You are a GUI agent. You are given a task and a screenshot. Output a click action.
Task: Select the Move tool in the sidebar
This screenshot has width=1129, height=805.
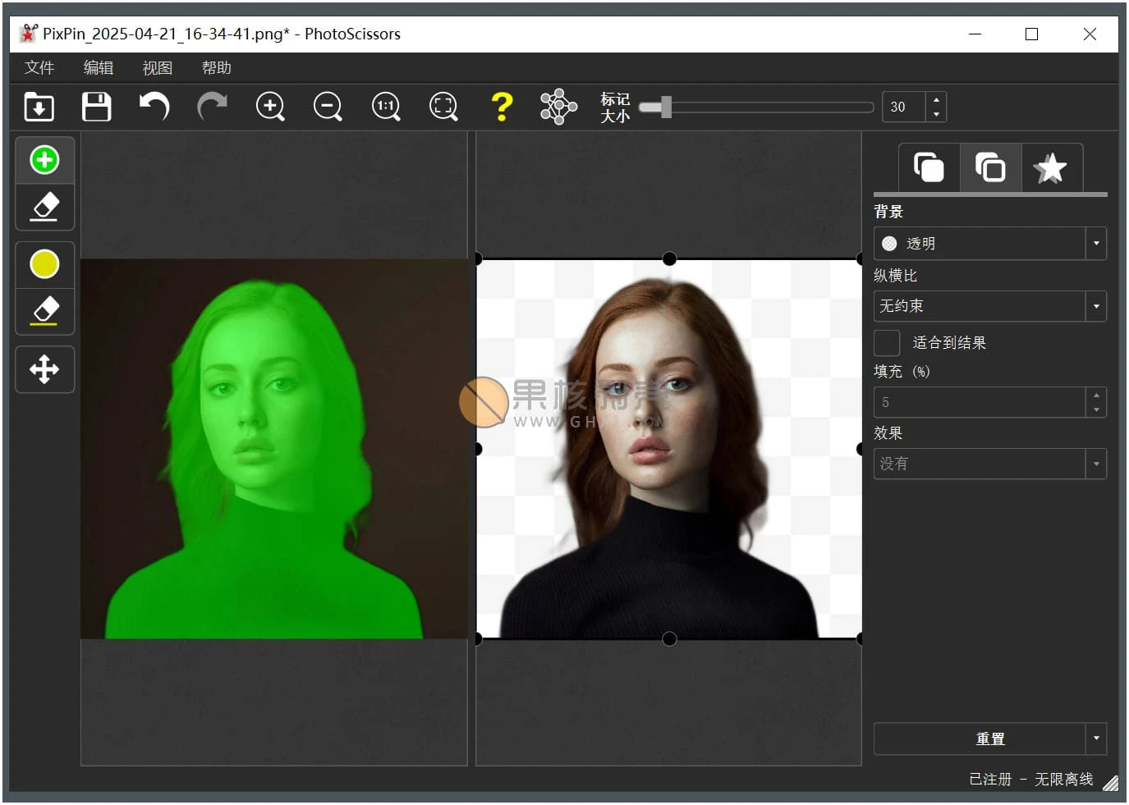click(44, 369)
